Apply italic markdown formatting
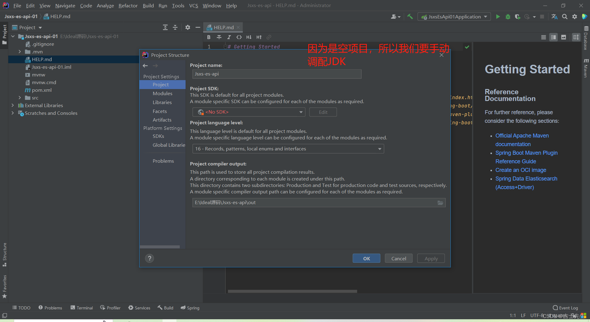Image resolution: width=590 pixels, height=322 pixels. click(x=229, y=37)
